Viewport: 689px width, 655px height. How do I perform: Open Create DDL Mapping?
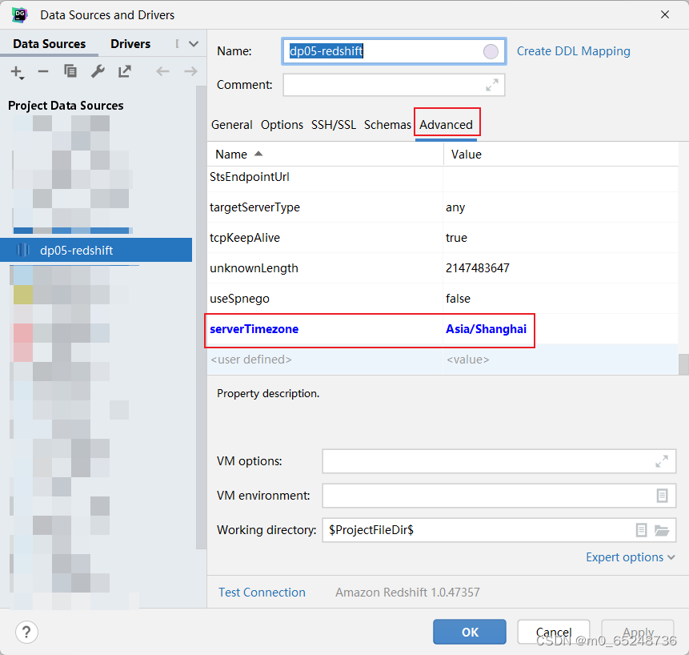(573, 50)
